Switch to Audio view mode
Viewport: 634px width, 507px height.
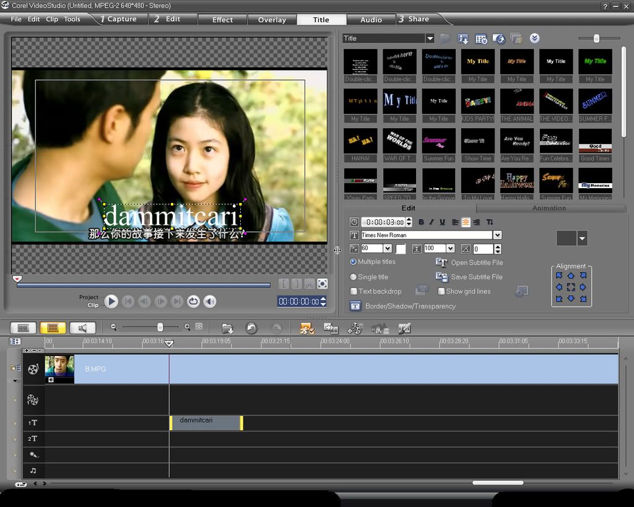(x=82, y=328)
